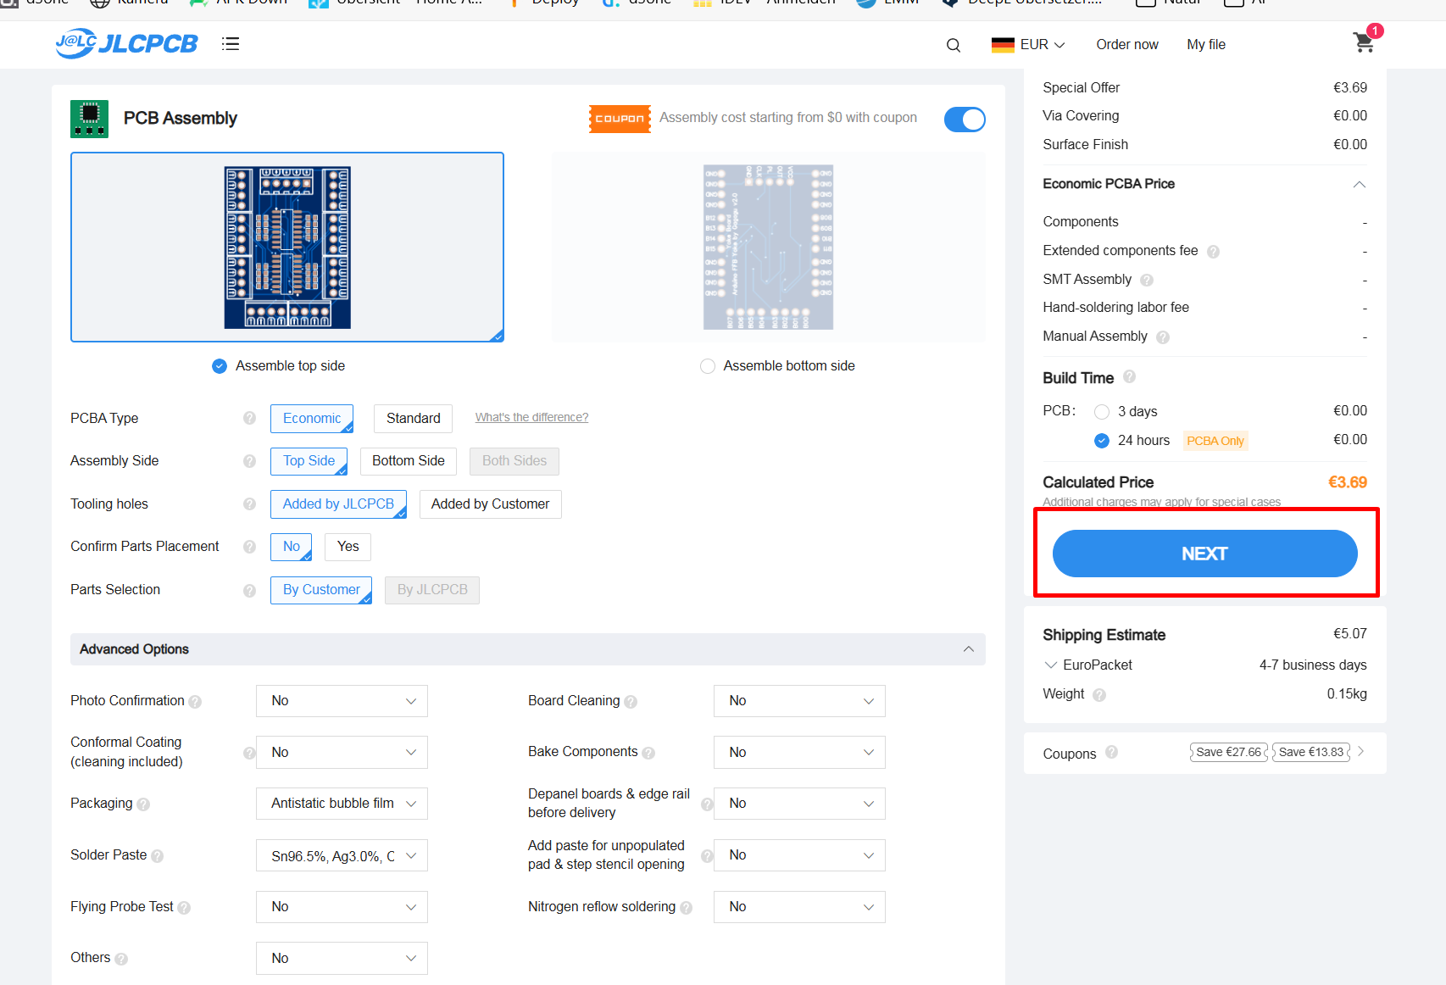This screenshot has height=985, width=1446.
Task: Open the My file menu
Action: (x=1206, y=45)
